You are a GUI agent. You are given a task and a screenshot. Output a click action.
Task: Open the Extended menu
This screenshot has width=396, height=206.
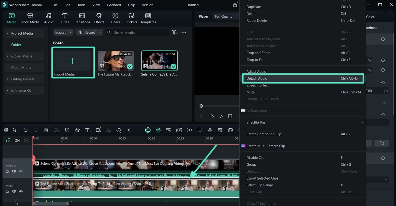coord(114,5)
